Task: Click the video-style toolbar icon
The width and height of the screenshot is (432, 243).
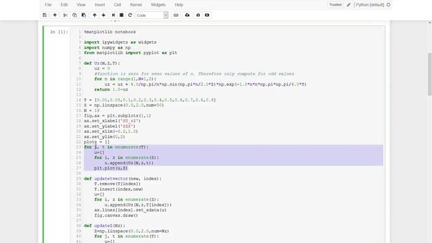Action: pyautogui.click(x=207, y=15)
